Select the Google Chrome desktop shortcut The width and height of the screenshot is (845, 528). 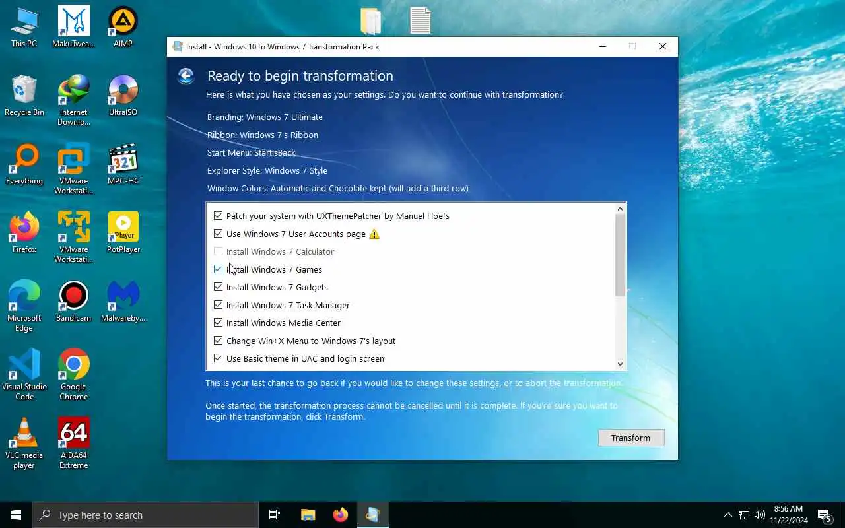point(74,376)
